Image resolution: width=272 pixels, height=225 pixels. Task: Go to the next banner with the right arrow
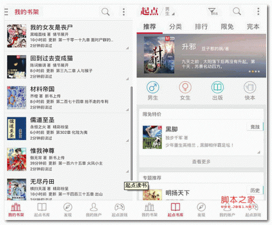(263, 56)
